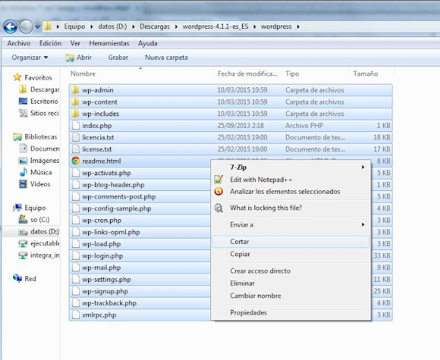Open the Ayuda menu
Screen dimensions: 440x360
click(x=148, y=43)
